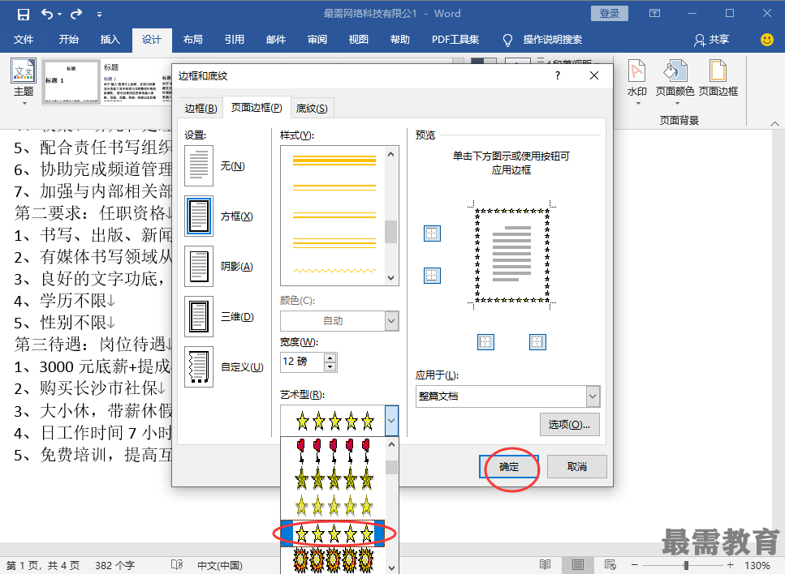The image size is (785, 574).
Task: Click the 中文(中国) language status
Action: [x=220, y=566]
